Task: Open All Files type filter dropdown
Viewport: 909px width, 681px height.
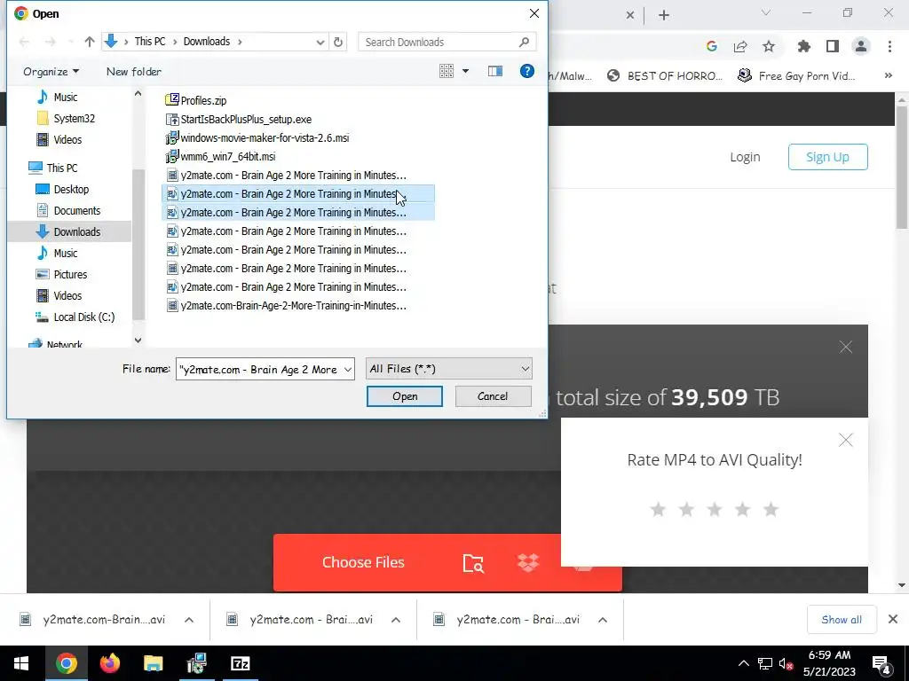Action: coord(448,369)
